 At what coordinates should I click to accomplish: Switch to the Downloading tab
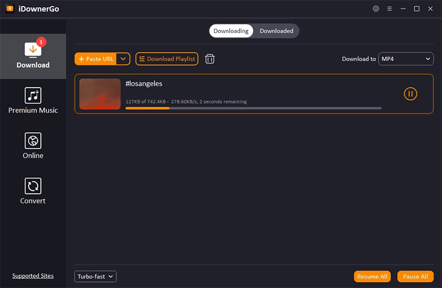231,31
